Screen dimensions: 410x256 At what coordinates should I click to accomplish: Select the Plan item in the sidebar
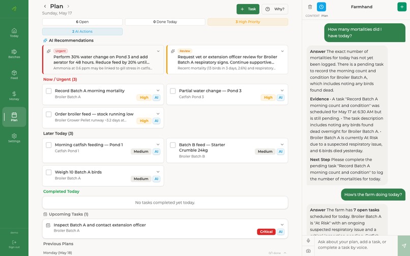[x=14, y=117]
